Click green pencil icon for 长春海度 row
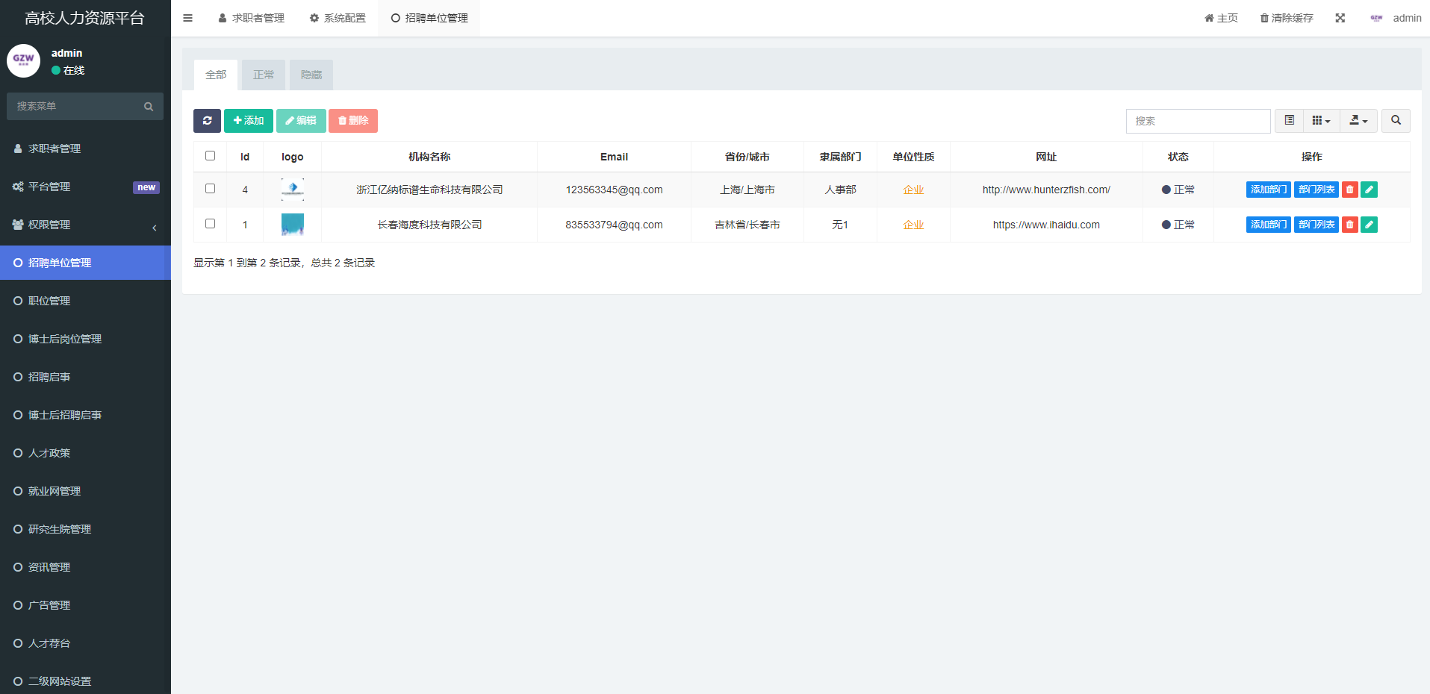Viewport: 1430px width, 694px height. tap(1369, 225)
